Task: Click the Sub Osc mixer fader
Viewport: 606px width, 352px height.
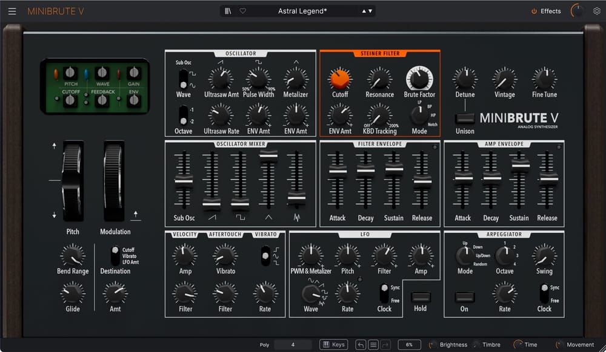Action: click(184, 181)
